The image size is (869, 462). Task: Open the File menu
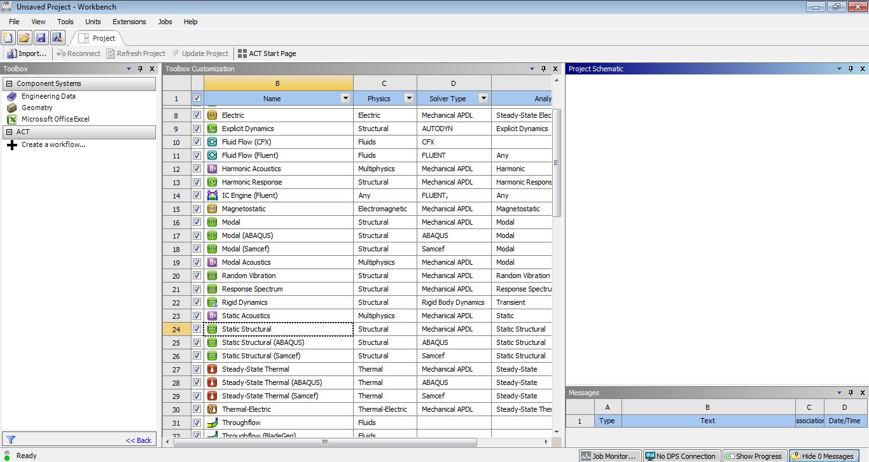pyautogui.click(x=14, y=22)
